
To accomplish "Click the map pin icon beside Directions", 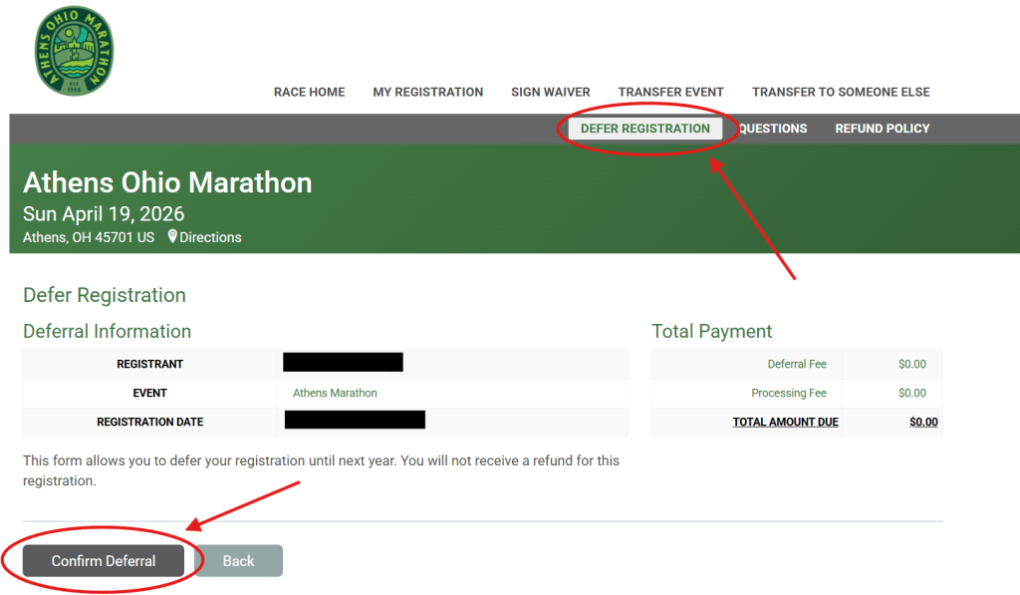I will [x=172, y=237].
